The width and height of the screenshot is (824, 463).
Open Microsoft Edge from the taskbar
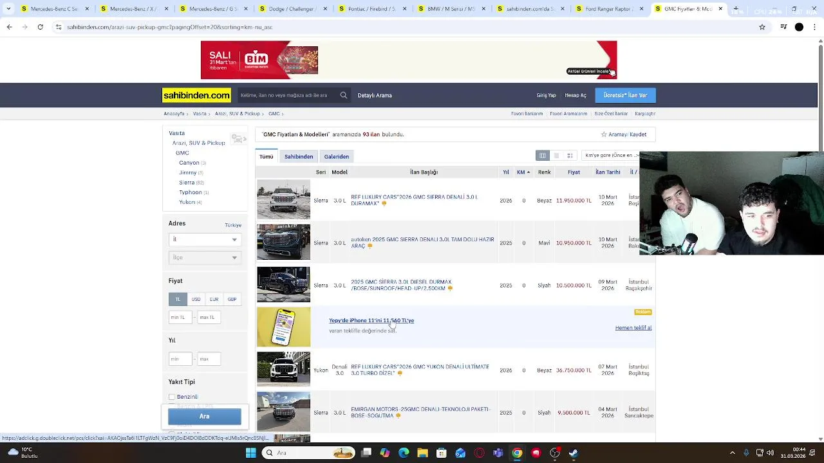(404, 453)
